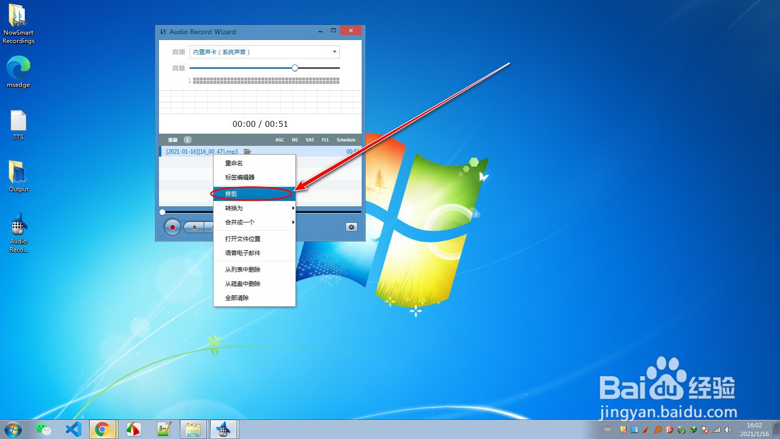Click the download manager globe tray icon

point(693,430)
